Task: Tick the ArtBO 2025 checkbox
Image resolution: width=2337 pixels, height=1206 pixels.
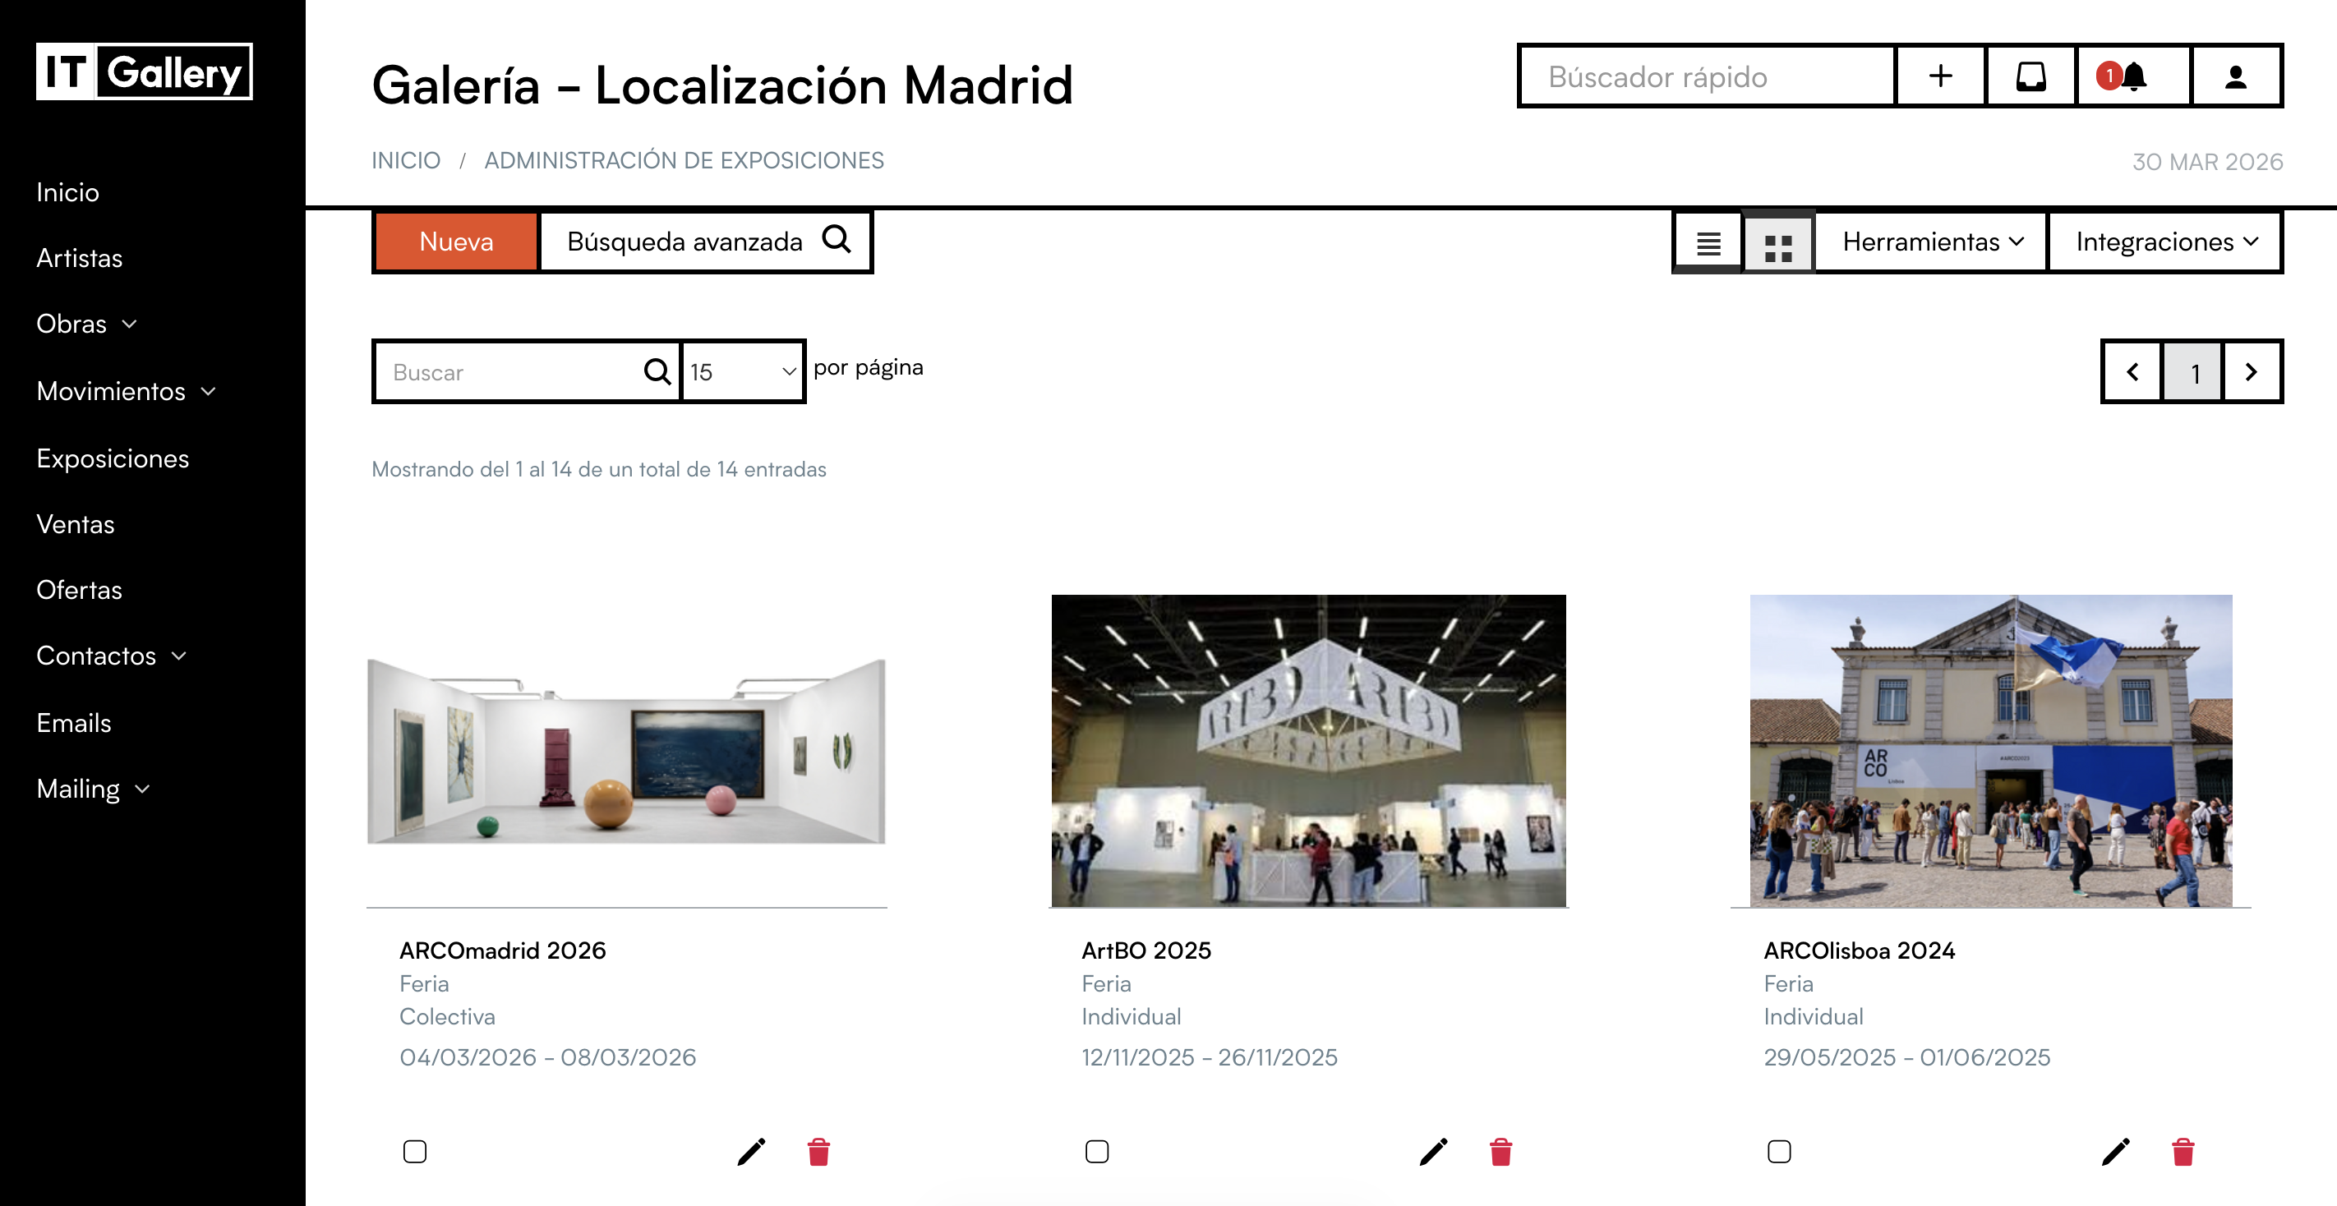Action: coord(1097,1152)
